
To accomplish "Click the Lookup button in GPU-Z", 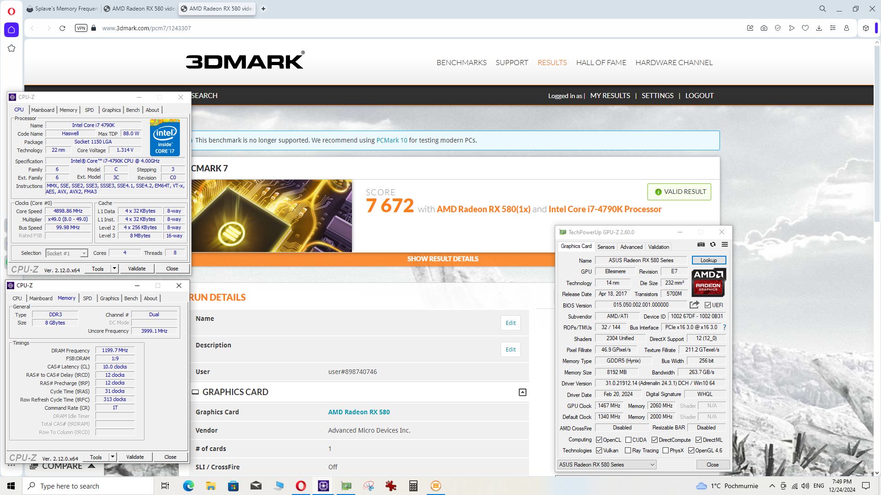I will [708, 260].
